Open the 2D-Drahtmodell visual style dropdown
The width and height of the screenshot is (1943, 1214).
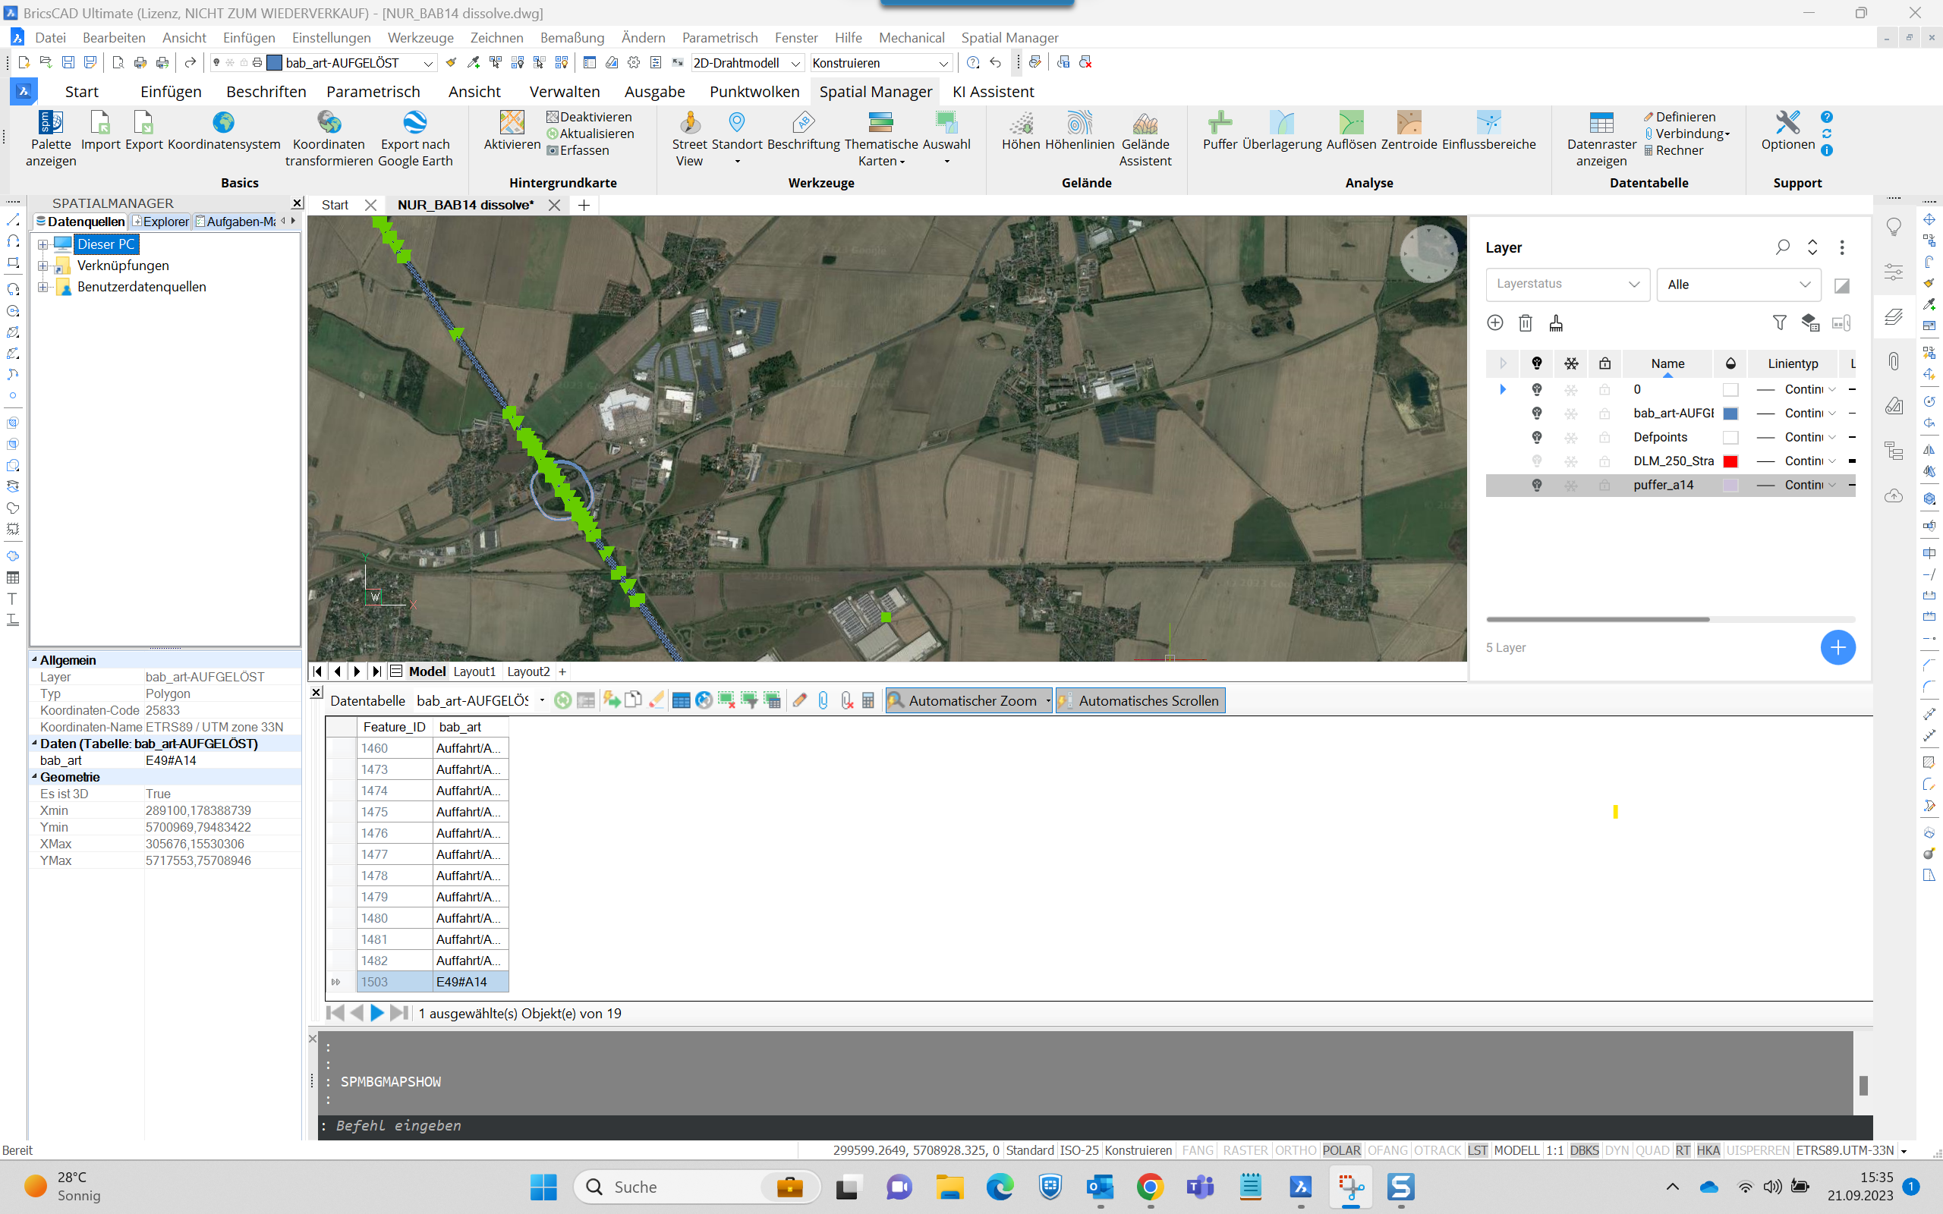click(795, 63)
